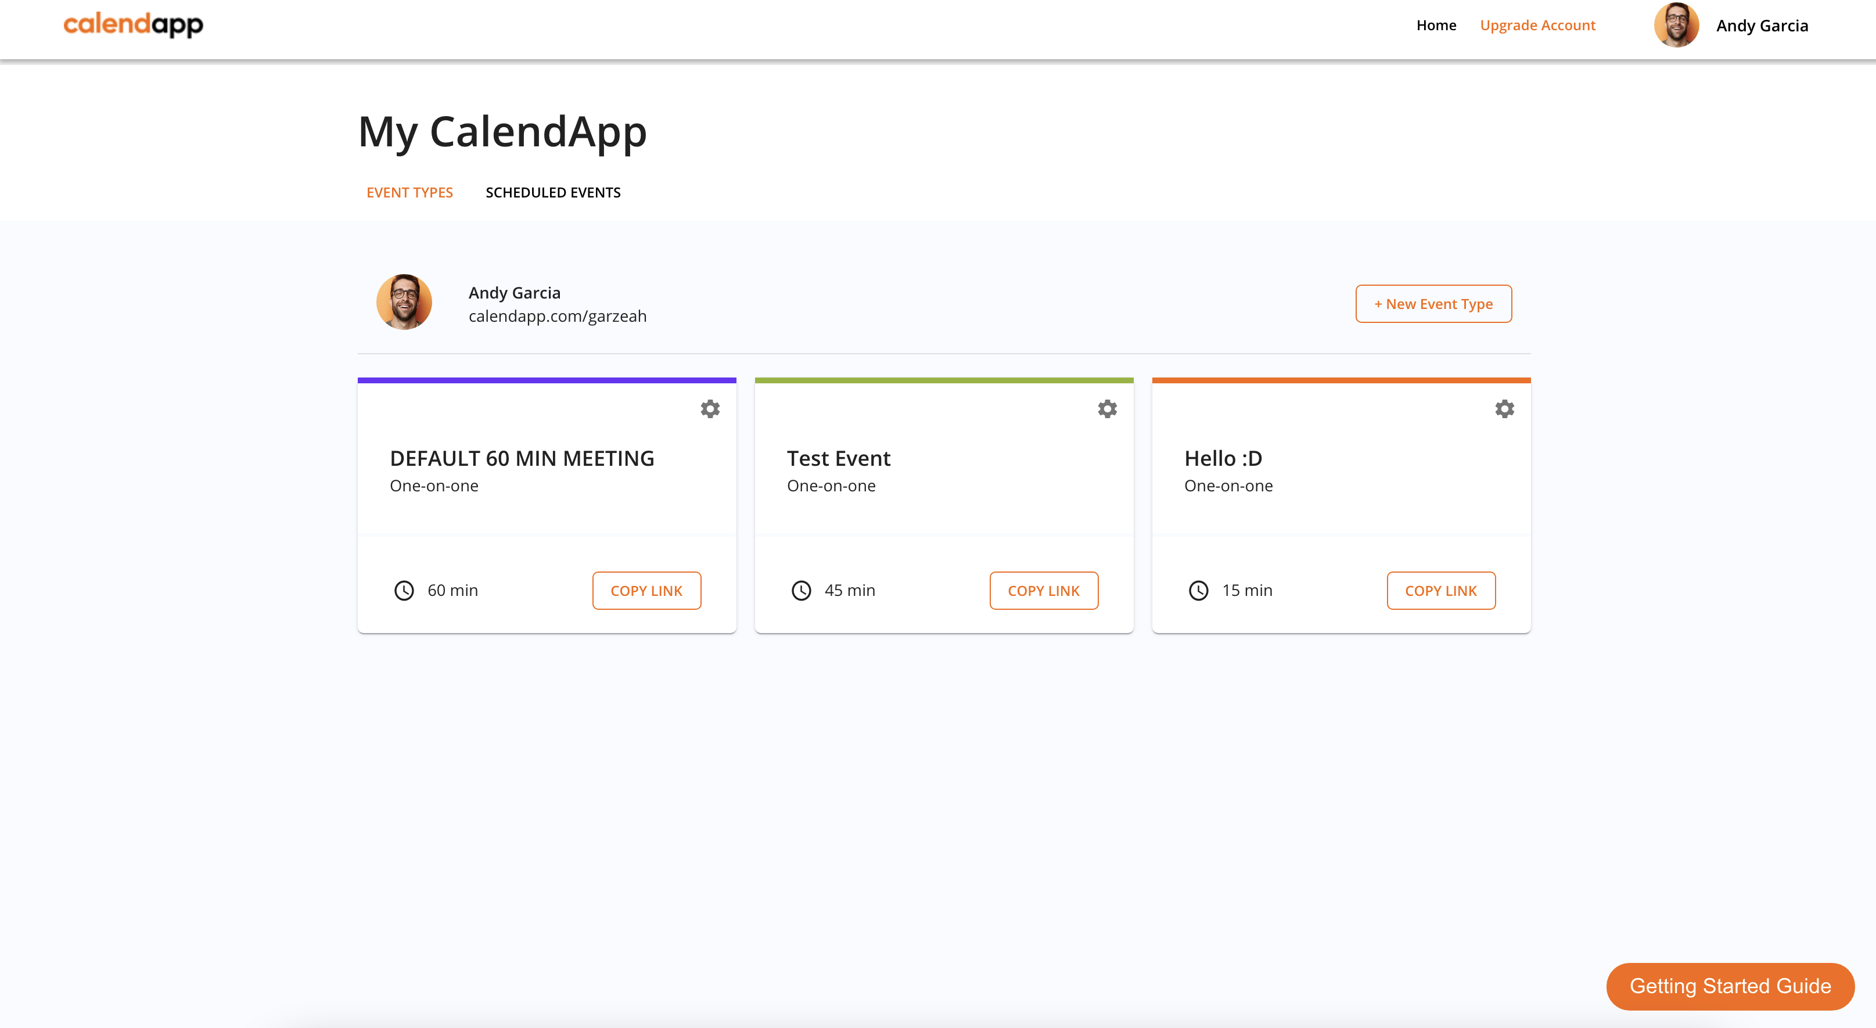The width and height of the screenshot is (1876, 1028).
Task: Copy link for DEFAULT 60 MIN MEETING
Action: tap(646, 591)
